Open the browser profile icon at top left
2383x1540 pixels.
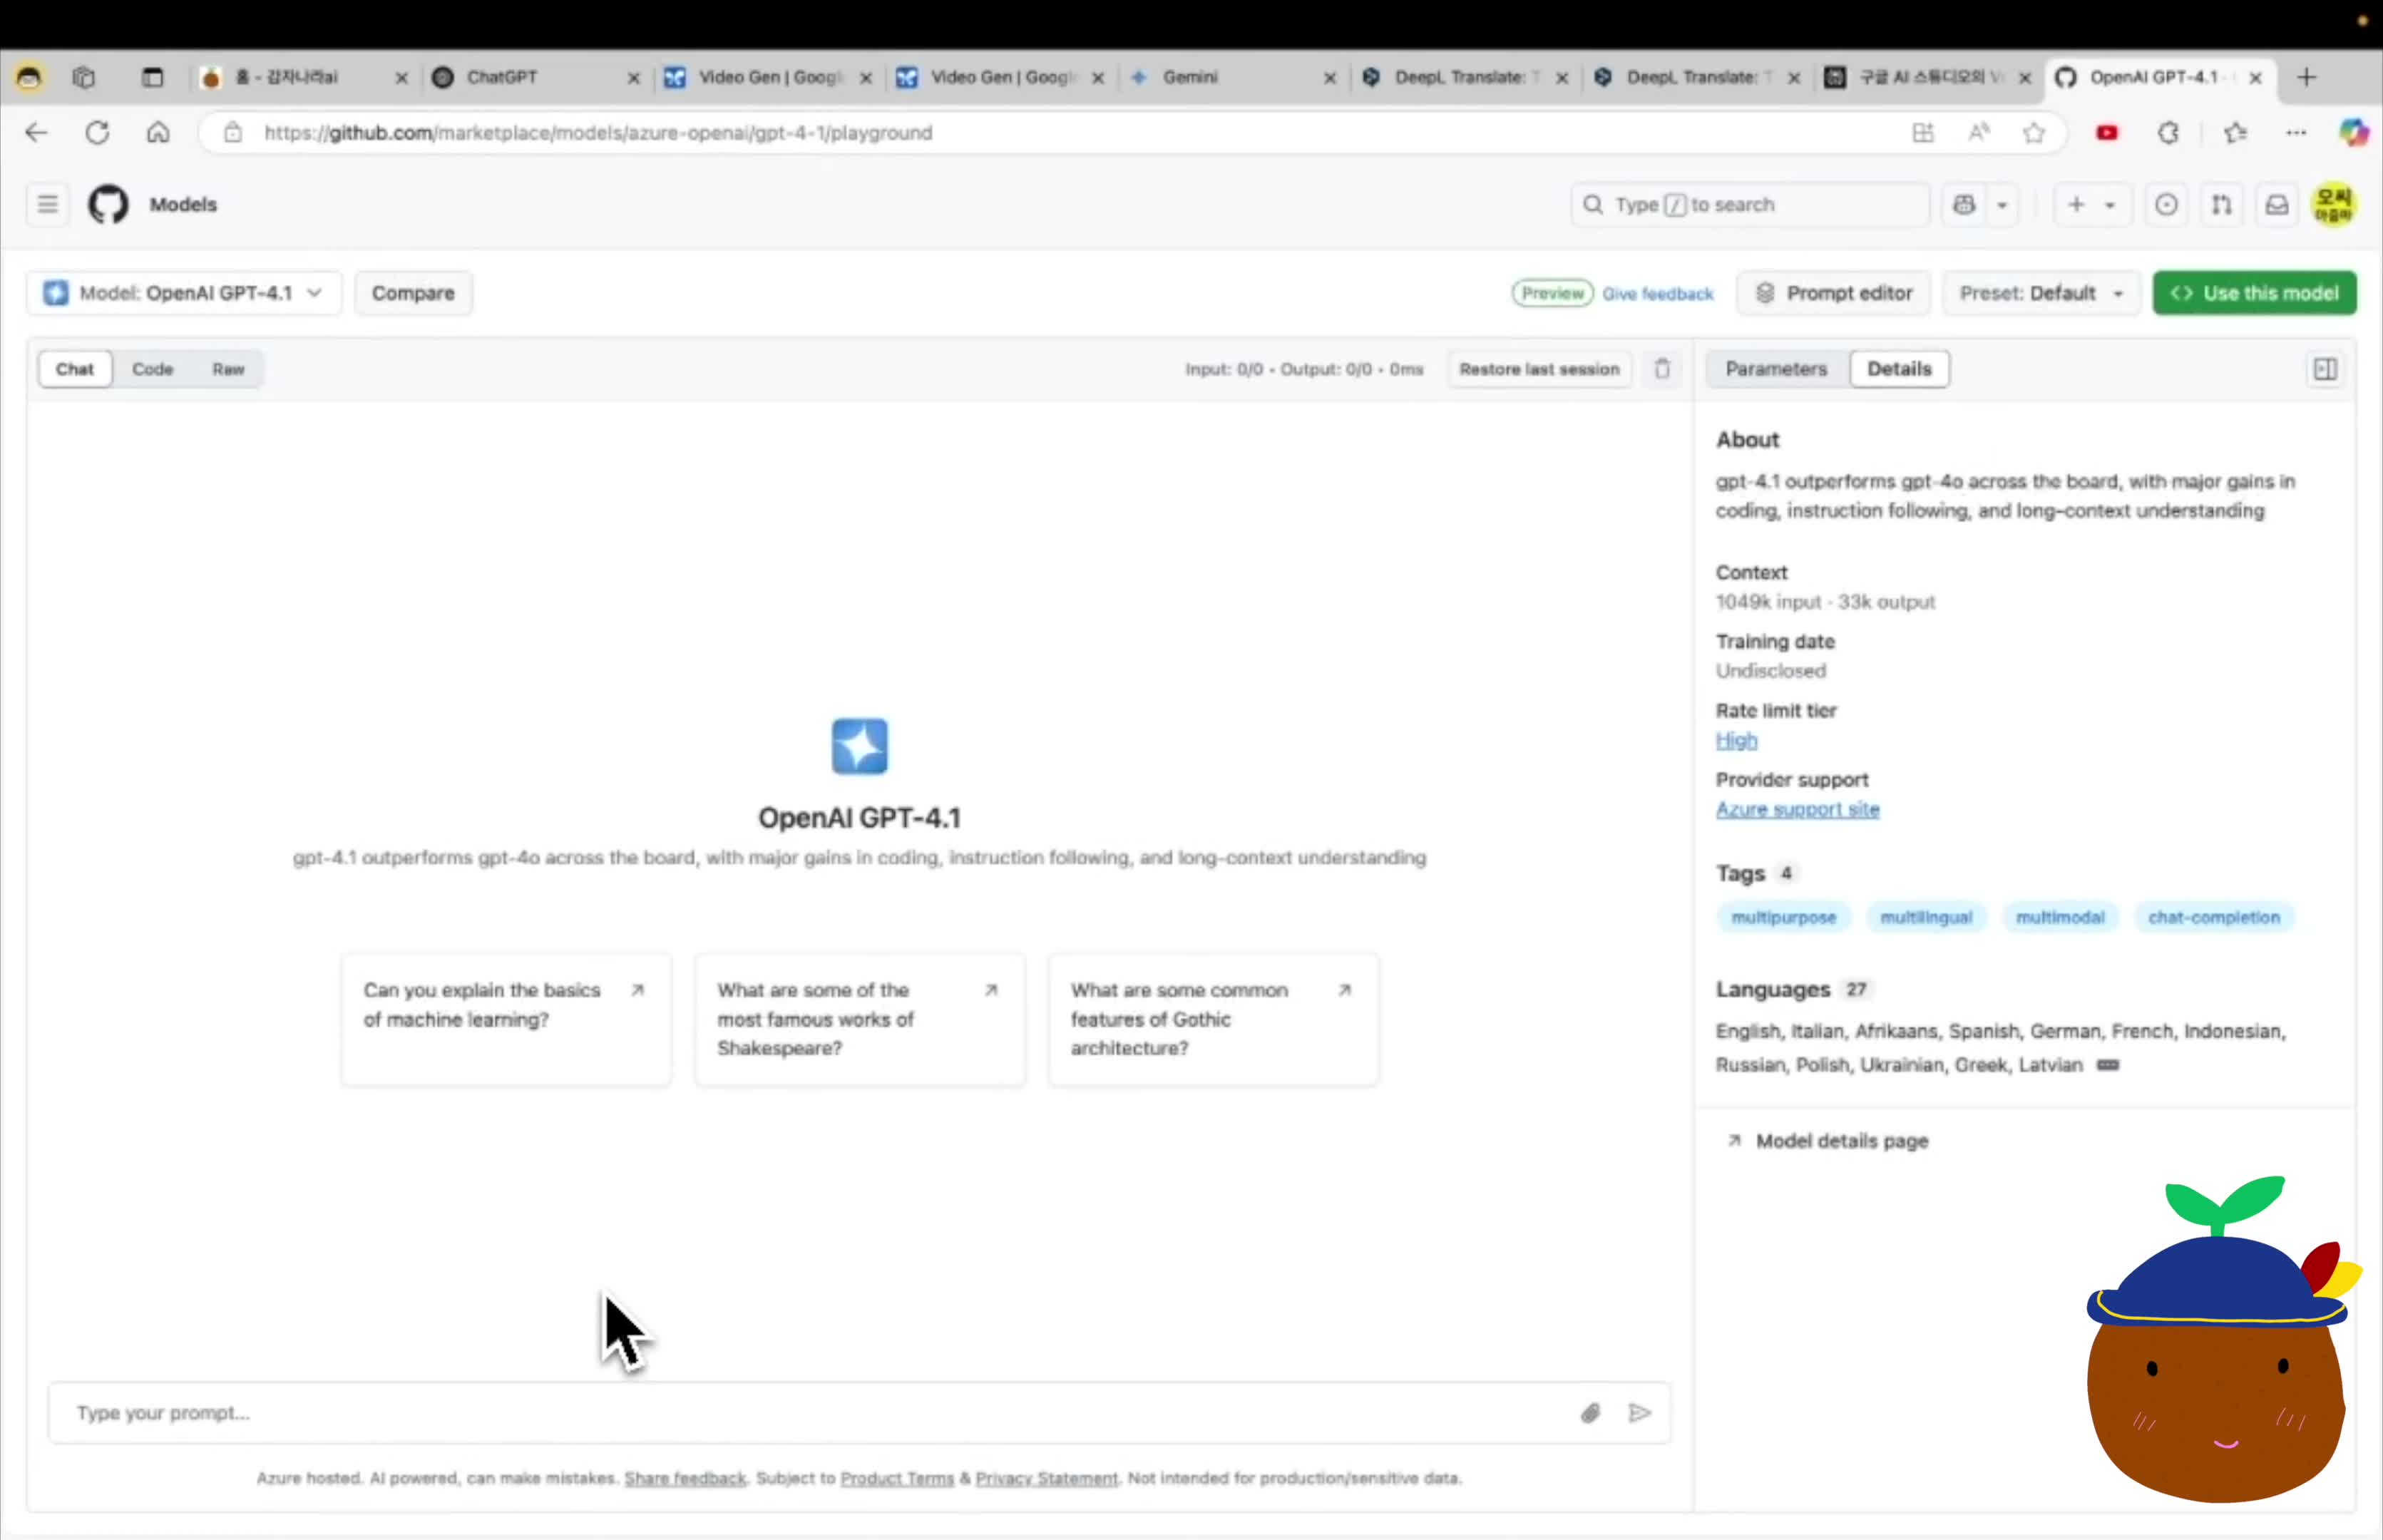pyautogui.click(x=29, y=77)
